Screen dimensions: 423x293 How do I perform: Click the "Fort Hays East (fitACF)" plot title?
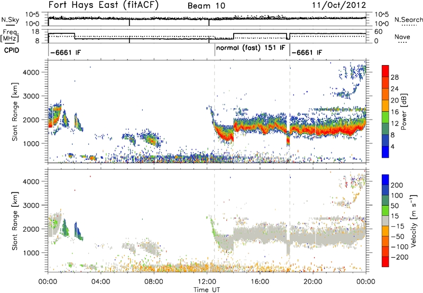click(x=103, y=5)
